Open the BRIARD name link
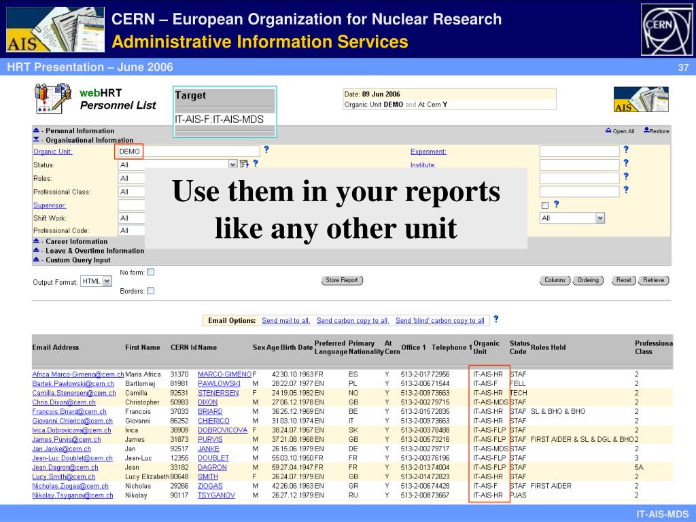Screen dimensions: 696x522 click(x=210, y=411)
